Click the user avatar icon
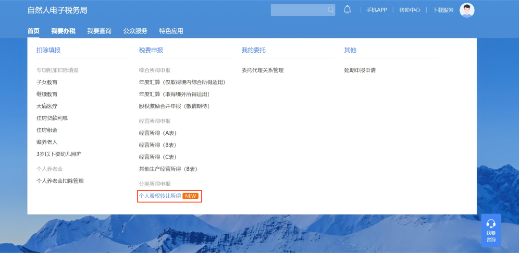The image size is (519, 253). tap(467, 10)
